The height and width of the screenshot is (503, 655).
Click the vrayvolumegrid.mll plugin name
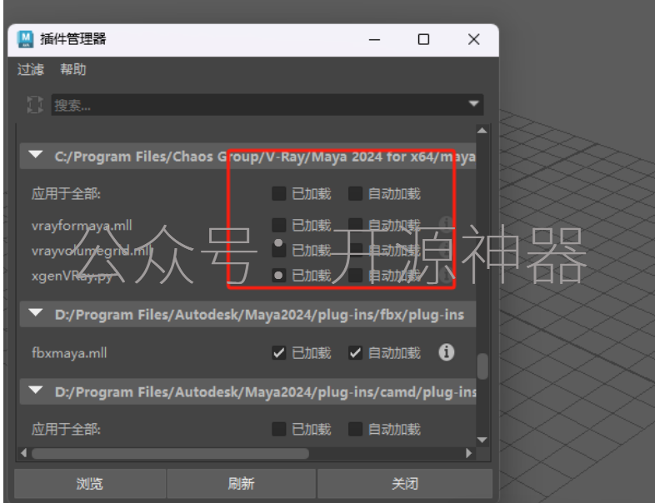(92, 251)
